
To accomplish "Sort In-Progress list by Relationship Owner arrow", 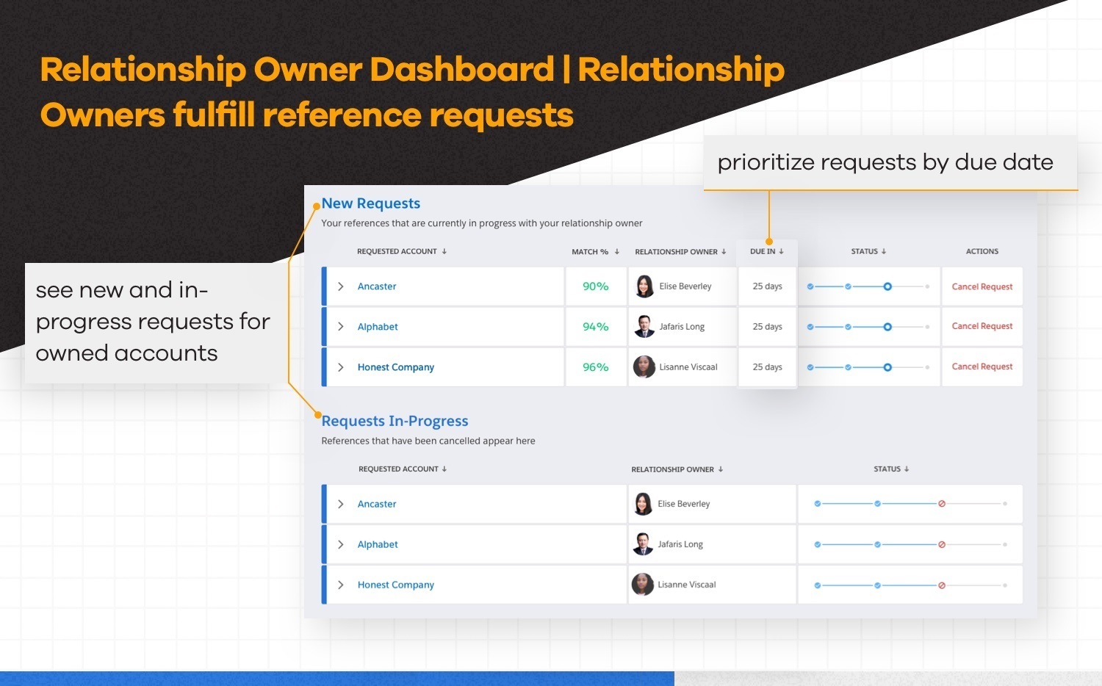I will pos(721,469).
